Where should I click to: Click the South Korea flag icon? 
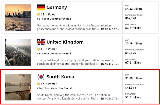[41, 77]
